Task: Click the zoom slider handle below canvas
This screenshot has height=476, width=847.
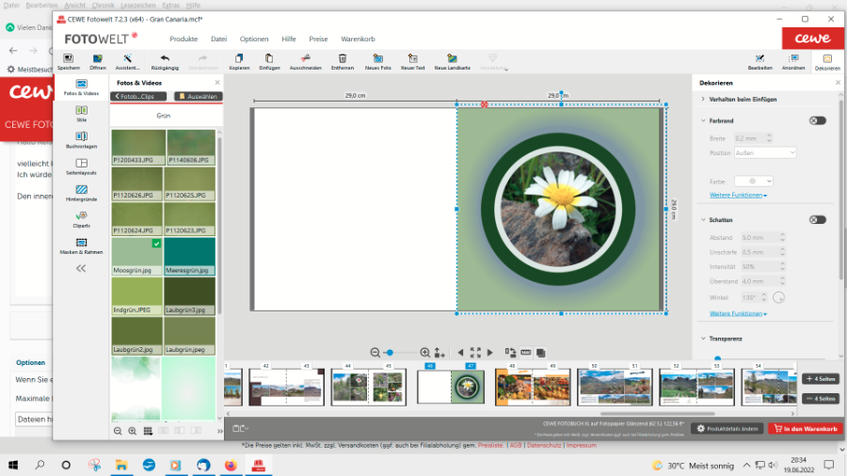Action: [x=390, y=352]
